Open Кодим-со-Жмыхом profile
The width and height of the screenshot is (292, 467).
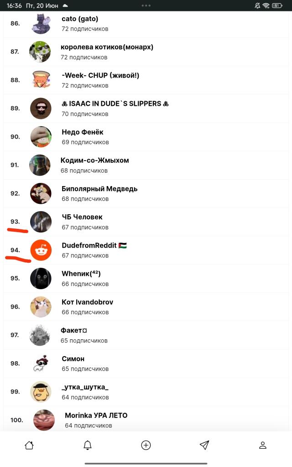click(146, 165)
